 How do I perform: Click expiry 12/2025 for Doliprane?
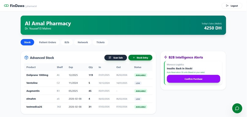[73, 75]
